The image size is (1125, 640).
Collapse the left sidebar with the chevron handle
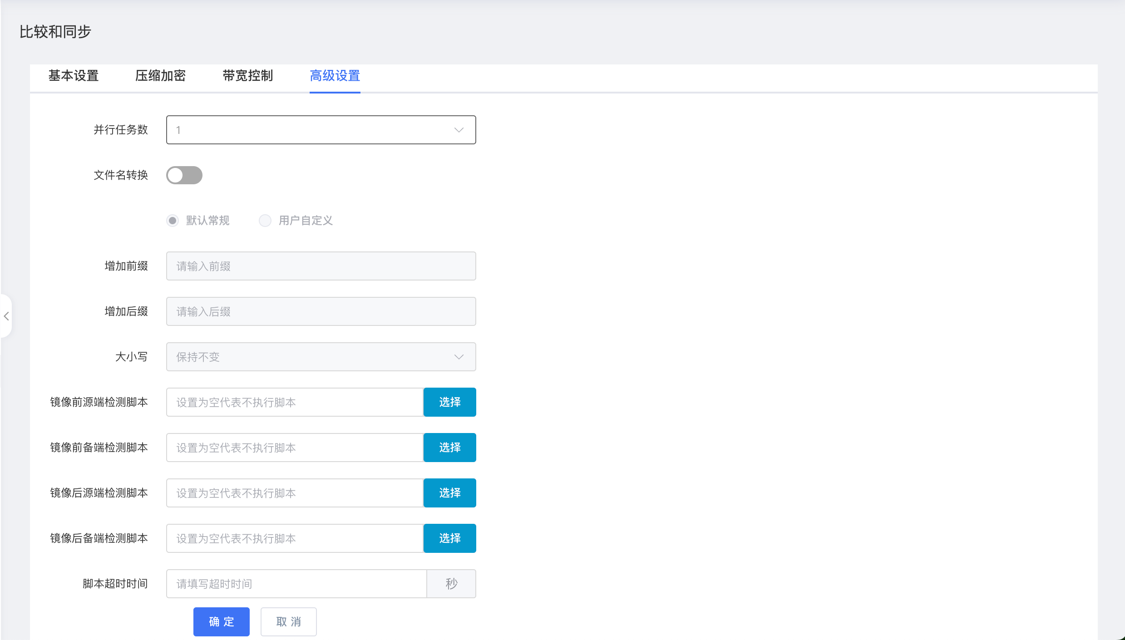pyautogui.click(x=6, y=316)
